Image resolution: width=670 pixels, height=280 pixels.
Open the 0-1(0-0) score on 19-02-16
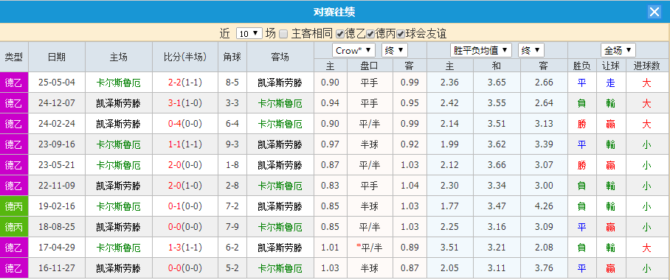[x=184, y=206]
